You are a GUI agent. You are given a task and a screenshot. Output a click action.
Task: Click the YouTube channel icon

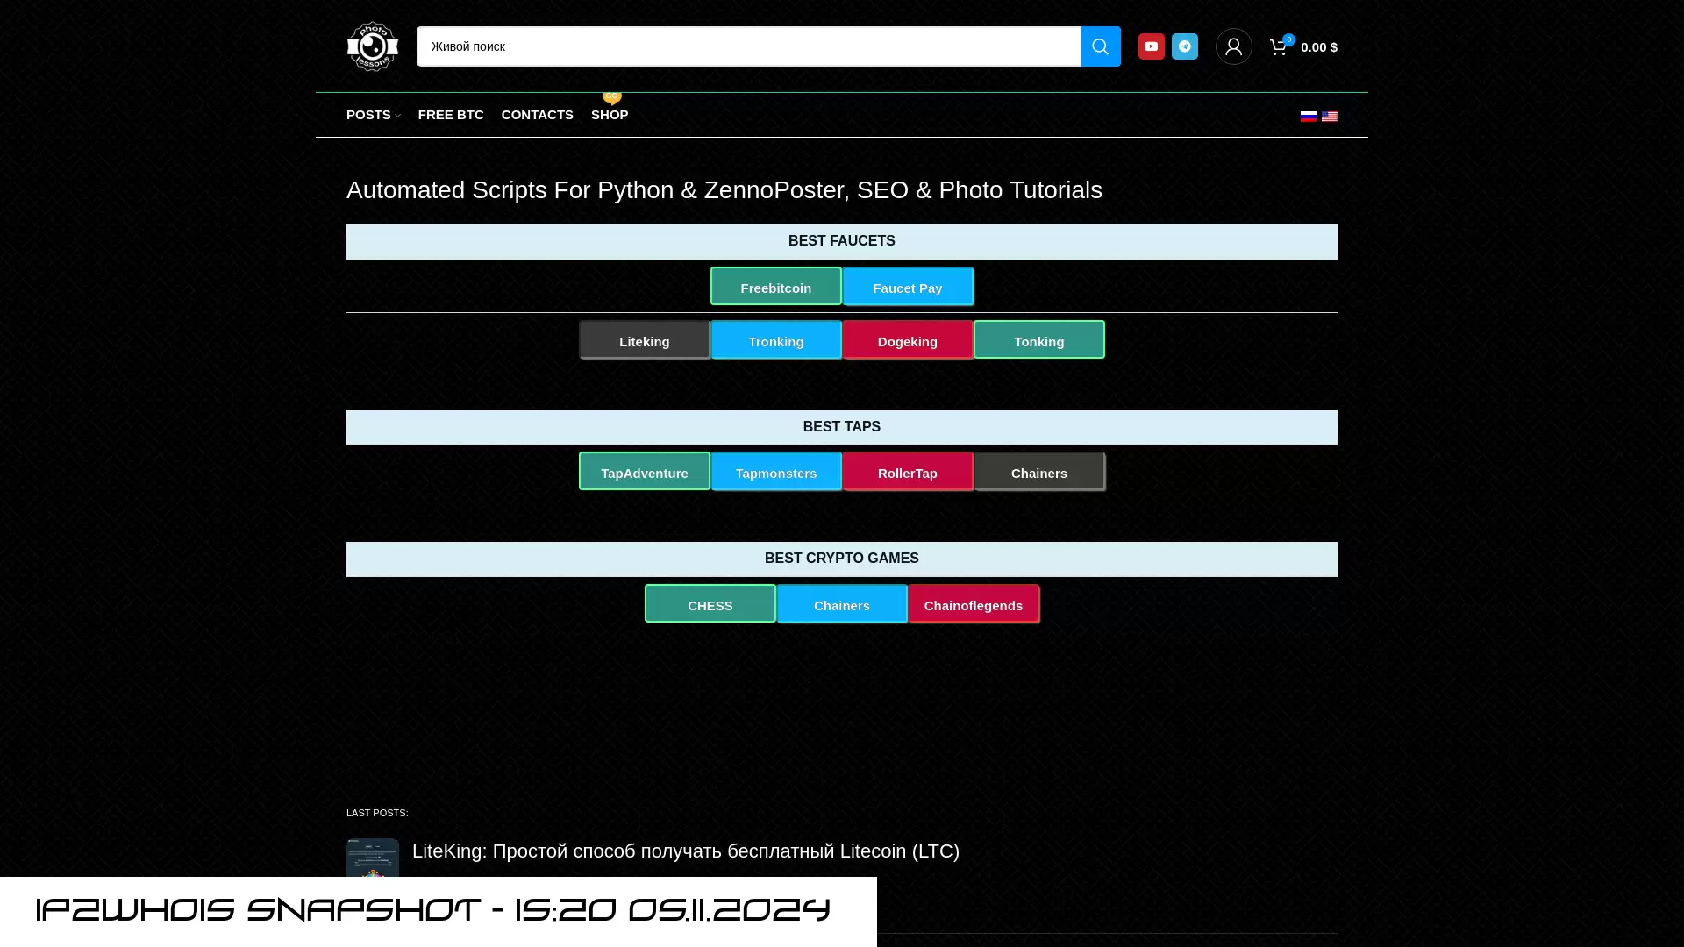pyautogui.click(x=1152, y=46)
